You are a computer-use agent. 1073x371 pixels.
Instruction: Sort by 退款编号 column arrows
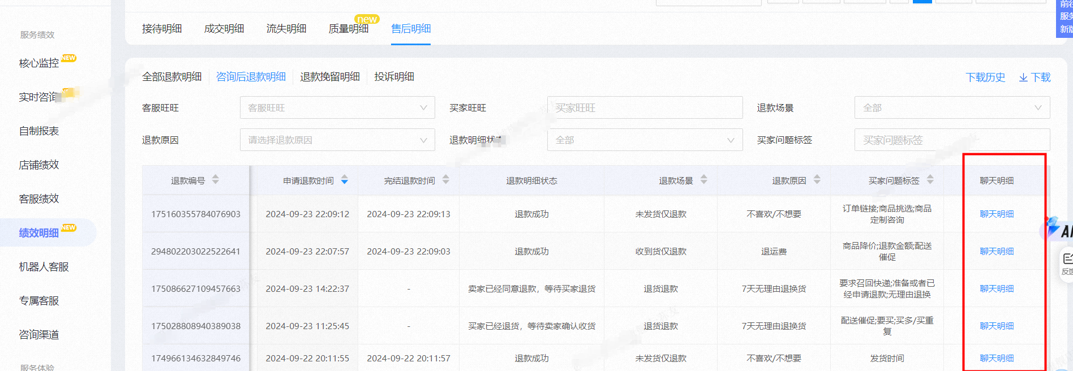tap(216, 180)
